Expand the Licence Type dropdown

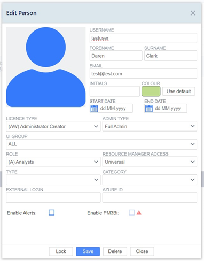pos(53,126)
